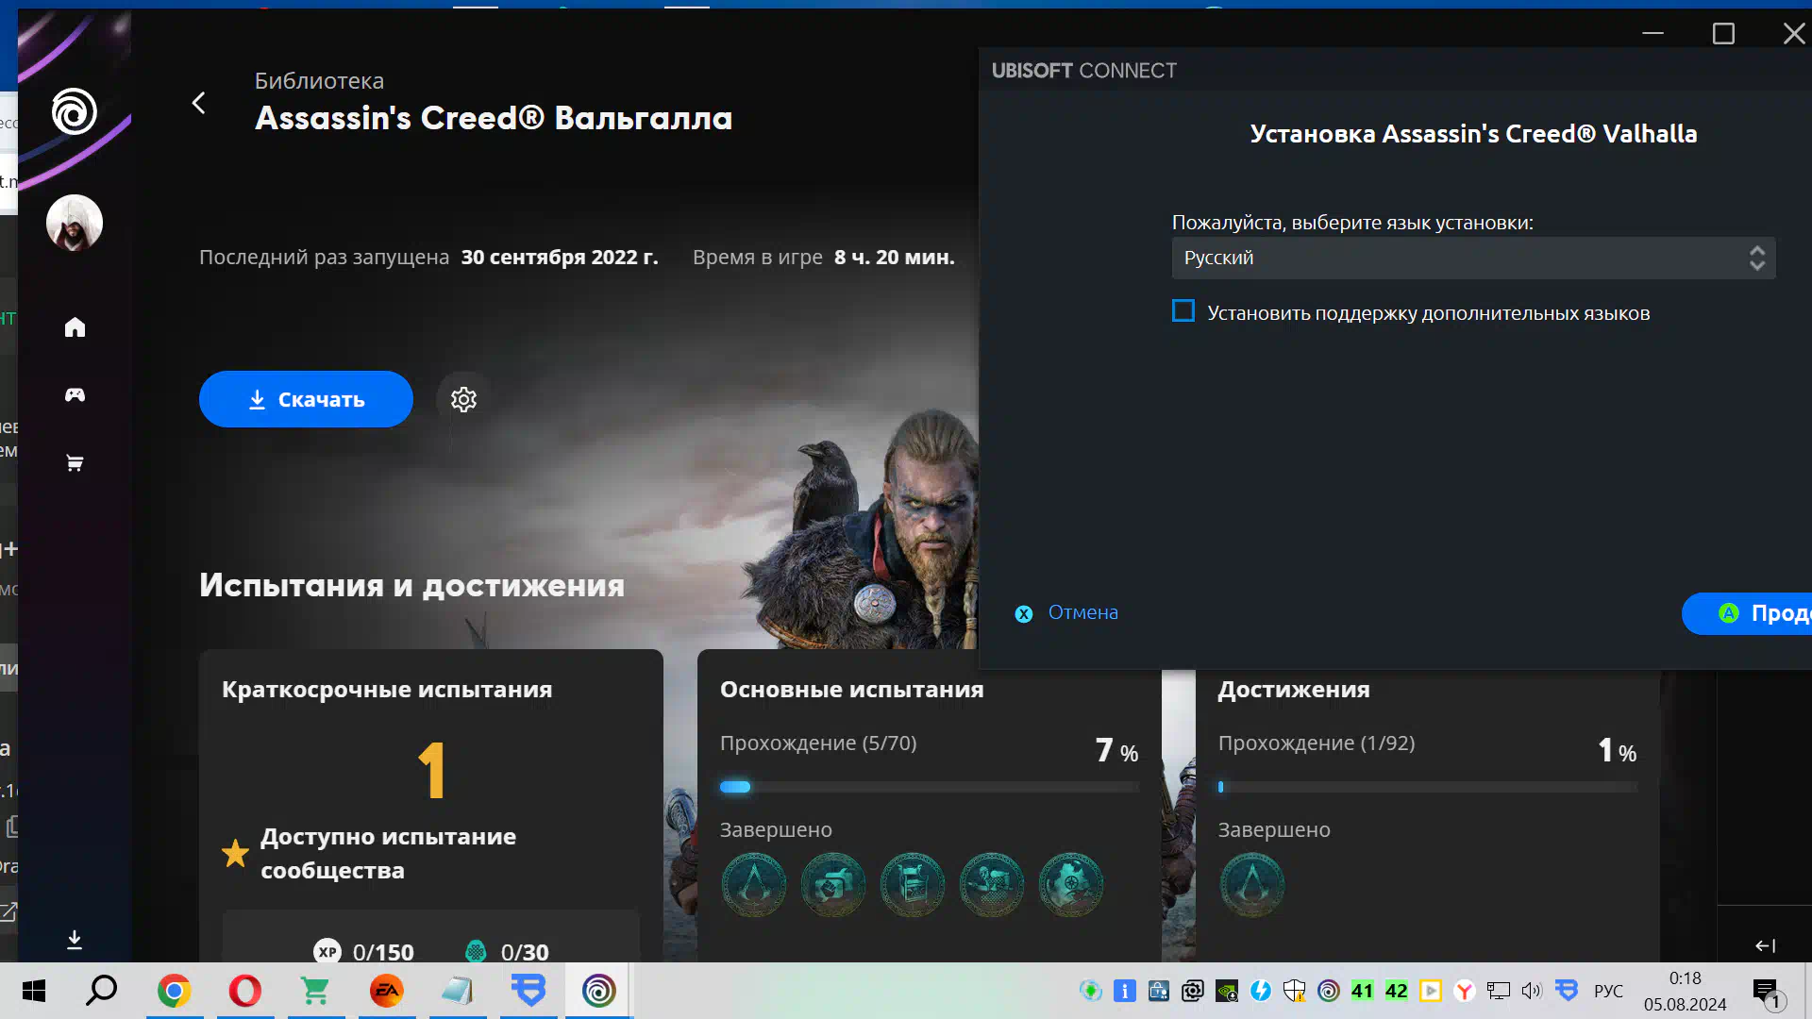Switch input language РУС indicator

pos(1608,991)
